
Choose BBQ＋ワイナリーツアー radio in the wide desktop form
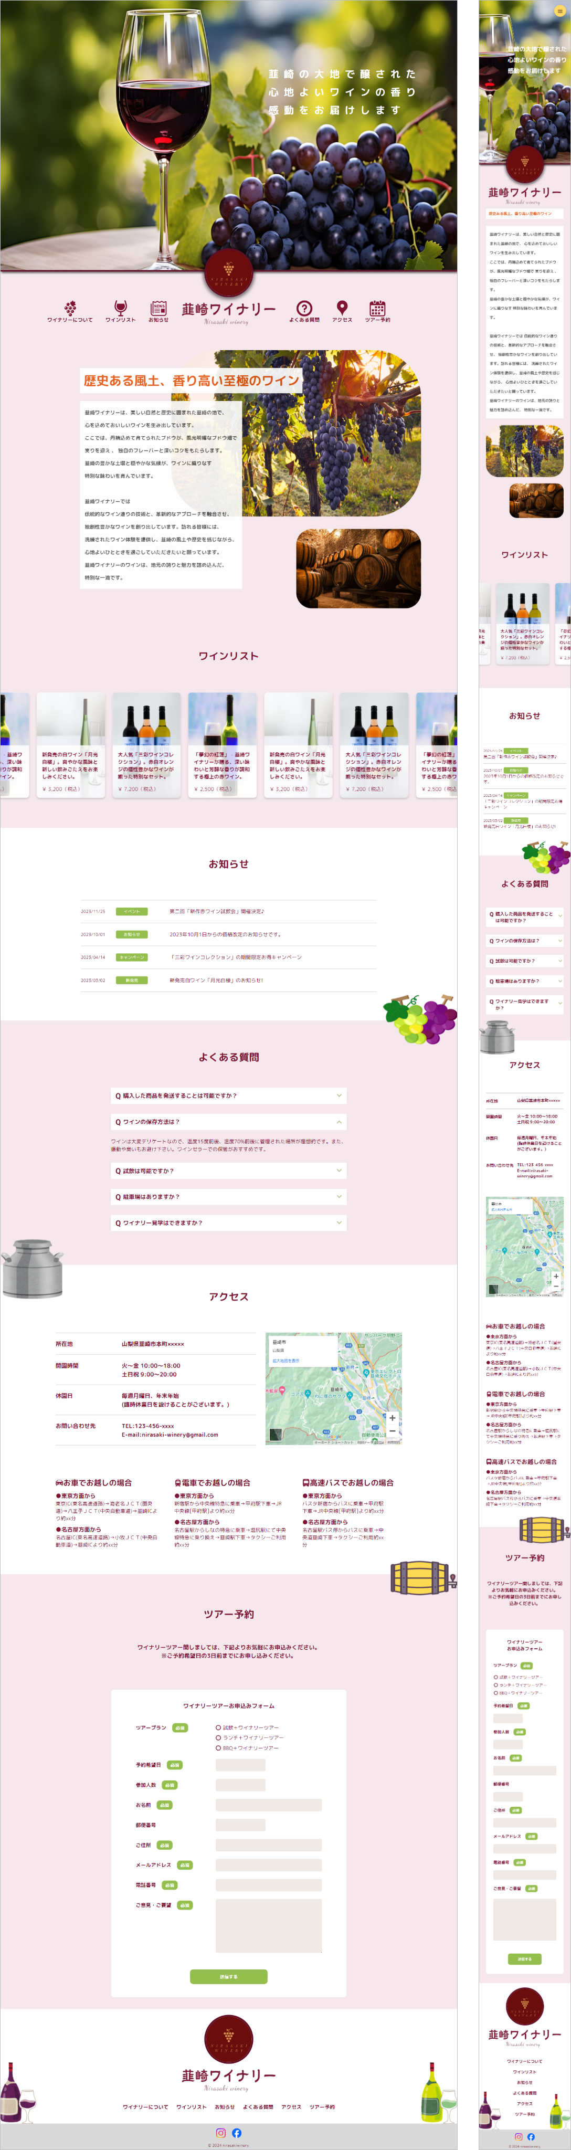coord(219,1748)
